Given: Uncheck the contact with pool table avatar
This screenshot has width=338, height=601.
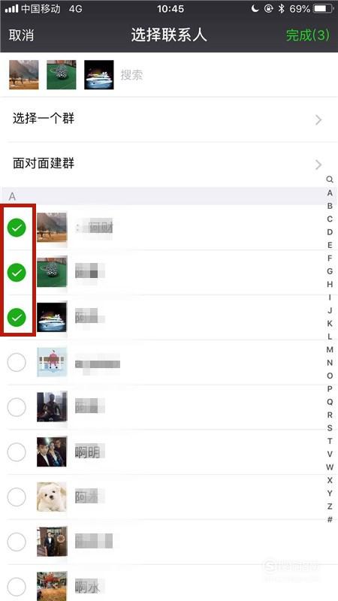Looking at the screenshot, I should tap(17, 273).
